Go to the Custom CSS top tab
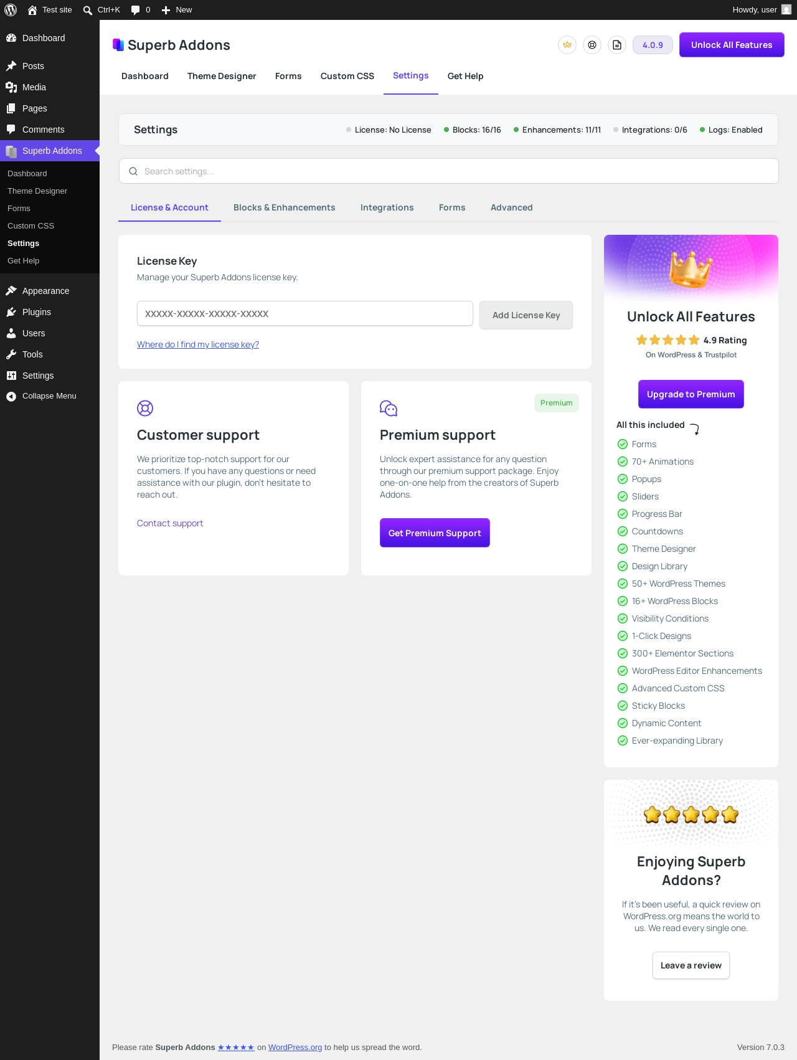 coord(347,76)
